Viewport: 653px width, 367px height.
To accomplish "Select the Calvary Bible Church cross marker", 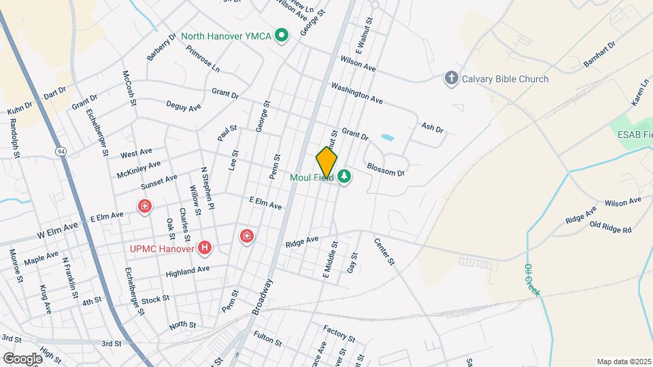I will click(452, 78).
